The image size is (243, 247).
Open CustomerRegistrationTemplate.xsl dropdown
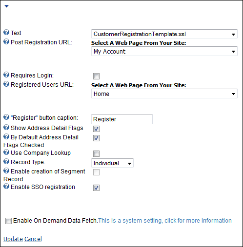coord(164,34)
